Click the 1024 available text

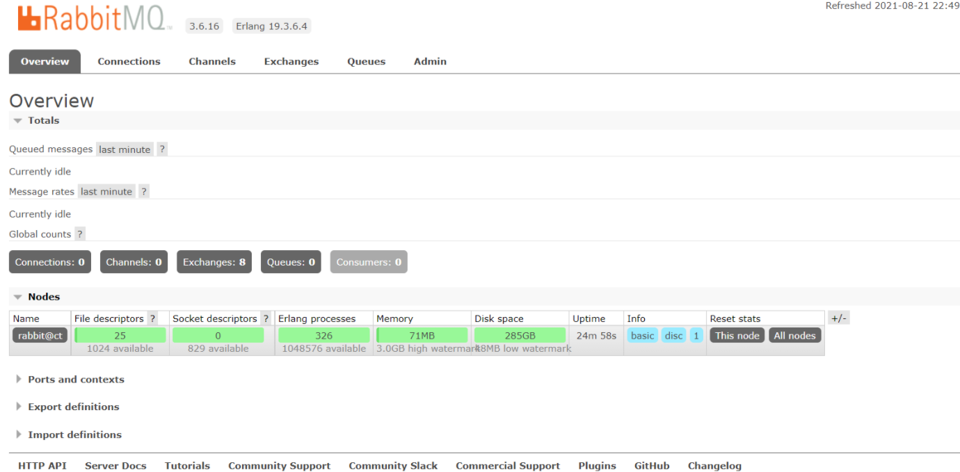point(120,348)
